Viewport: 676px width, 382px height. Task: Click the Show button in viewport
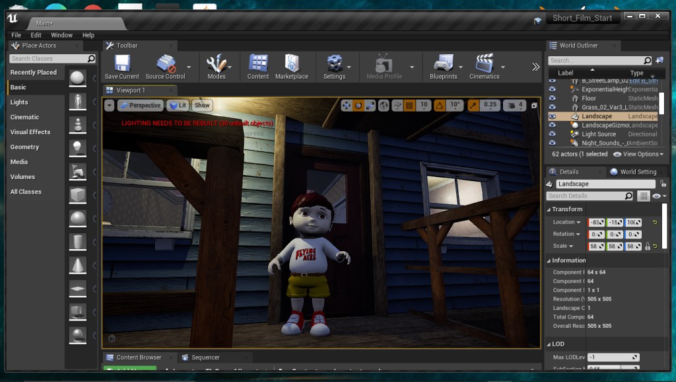click(202, 105)
